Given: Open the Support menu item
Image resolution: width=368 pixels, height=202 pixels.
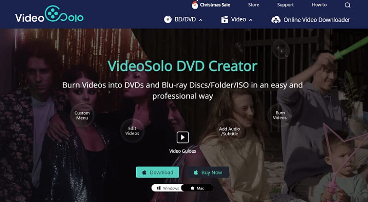Looking at the screenshot, I should [285, 5].
